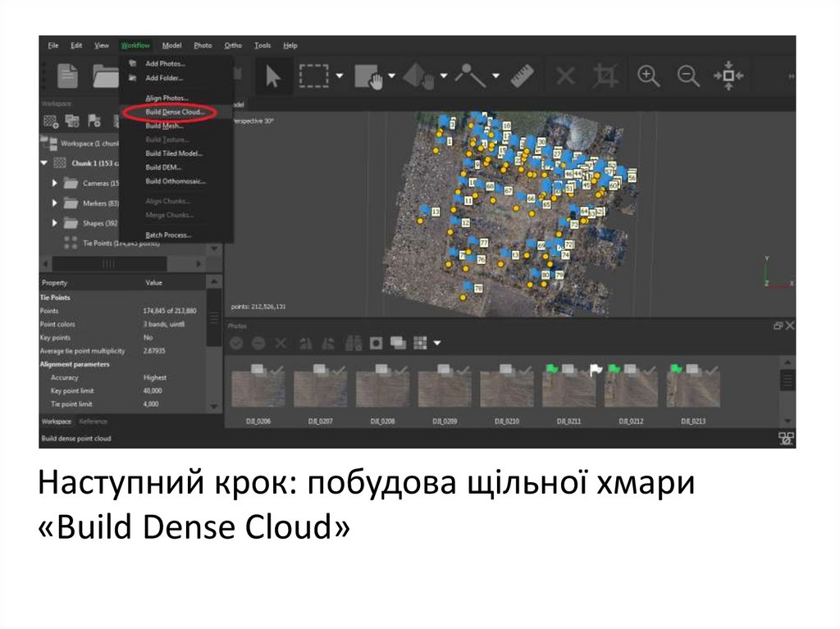Screen dimensions: 840x629
Task: Select the Move Object tool
Action: tap(418, 76)
